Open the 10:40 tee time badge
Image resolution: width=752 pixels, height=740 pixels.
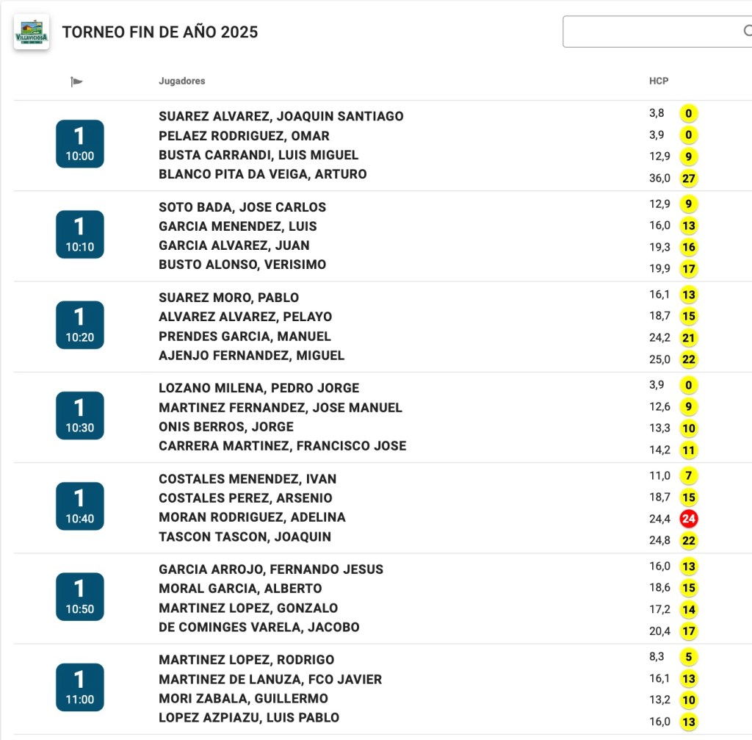click(x=80, y=506)
